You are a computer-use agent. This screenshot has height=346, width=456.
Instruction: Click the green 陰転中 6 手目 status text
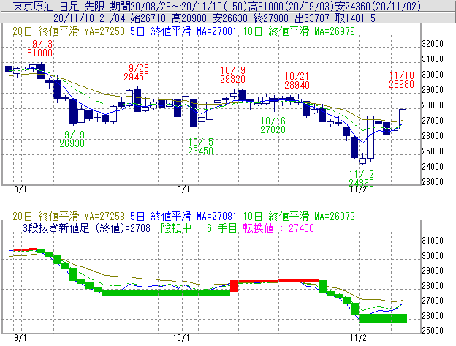pyautogui.click(x=199, y=227)
